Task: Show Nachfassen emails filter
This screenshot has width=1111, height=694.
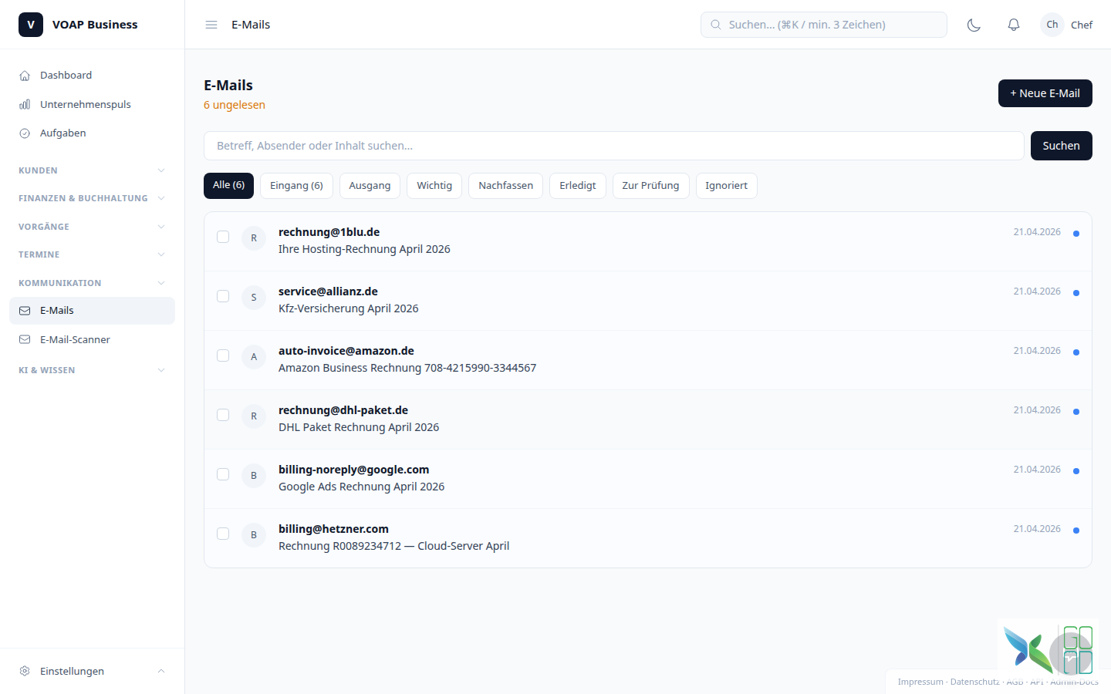Action: pos(505,186)
